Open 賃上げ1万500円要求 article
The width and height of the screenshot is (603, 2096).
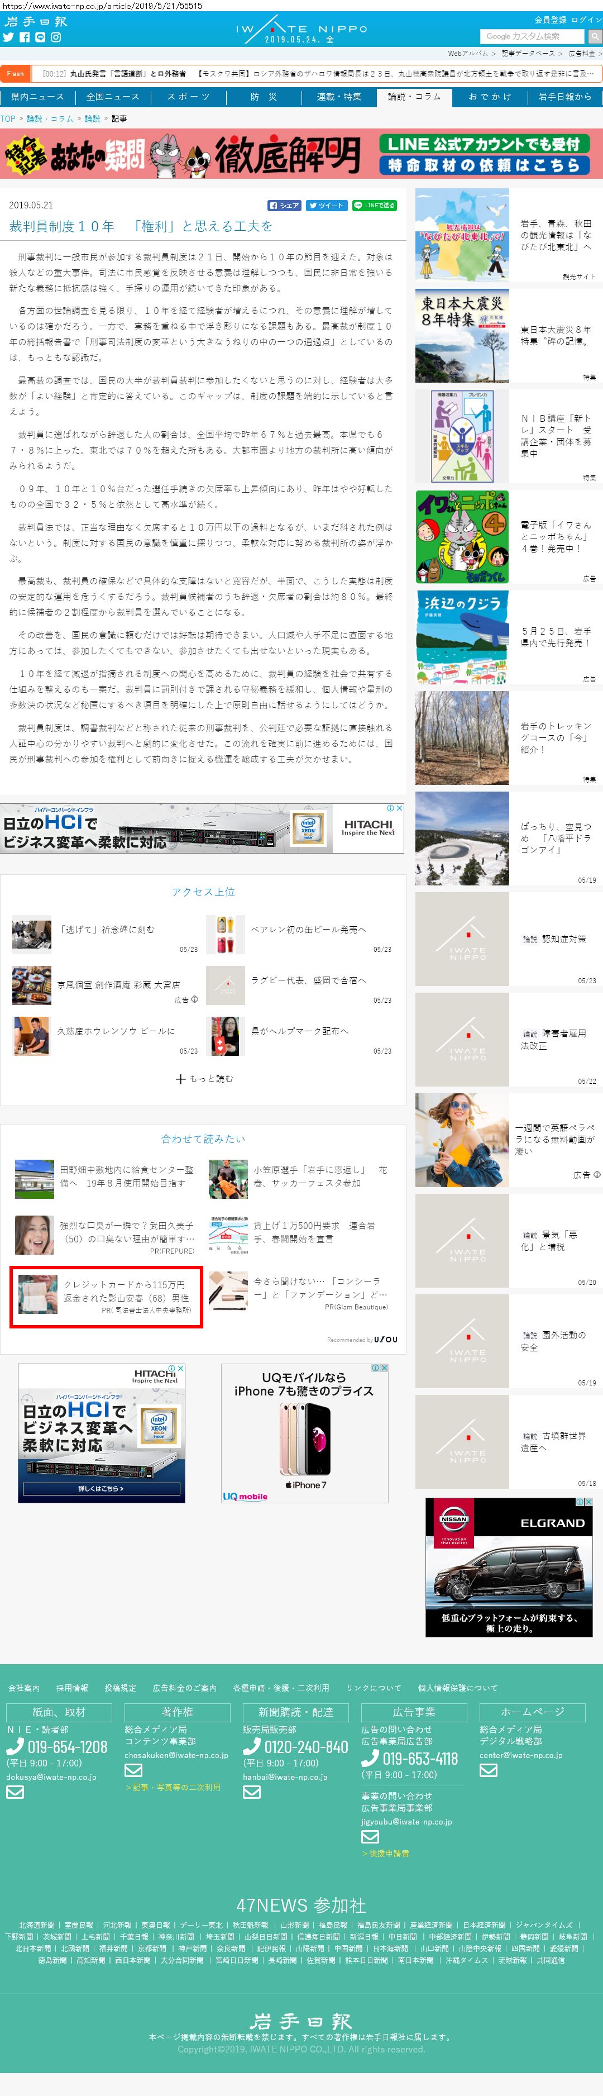[314, 1232]
